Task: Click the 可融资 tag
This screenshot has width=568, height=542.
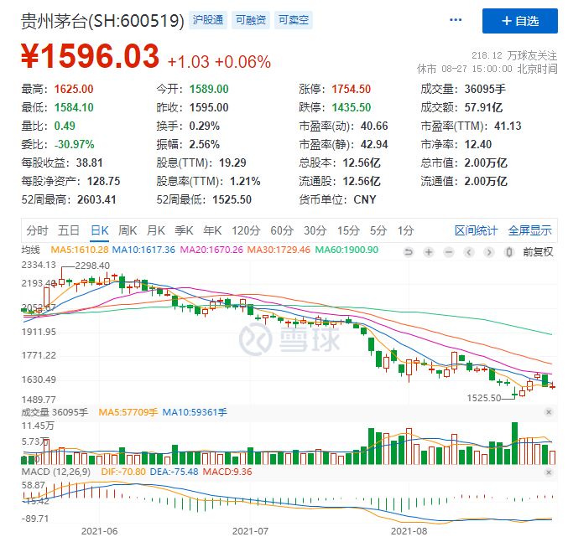Action: [251, 20]
